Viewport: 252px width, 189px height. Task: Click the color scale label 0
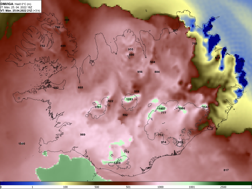pyautogui.click(x=1, y=187)
